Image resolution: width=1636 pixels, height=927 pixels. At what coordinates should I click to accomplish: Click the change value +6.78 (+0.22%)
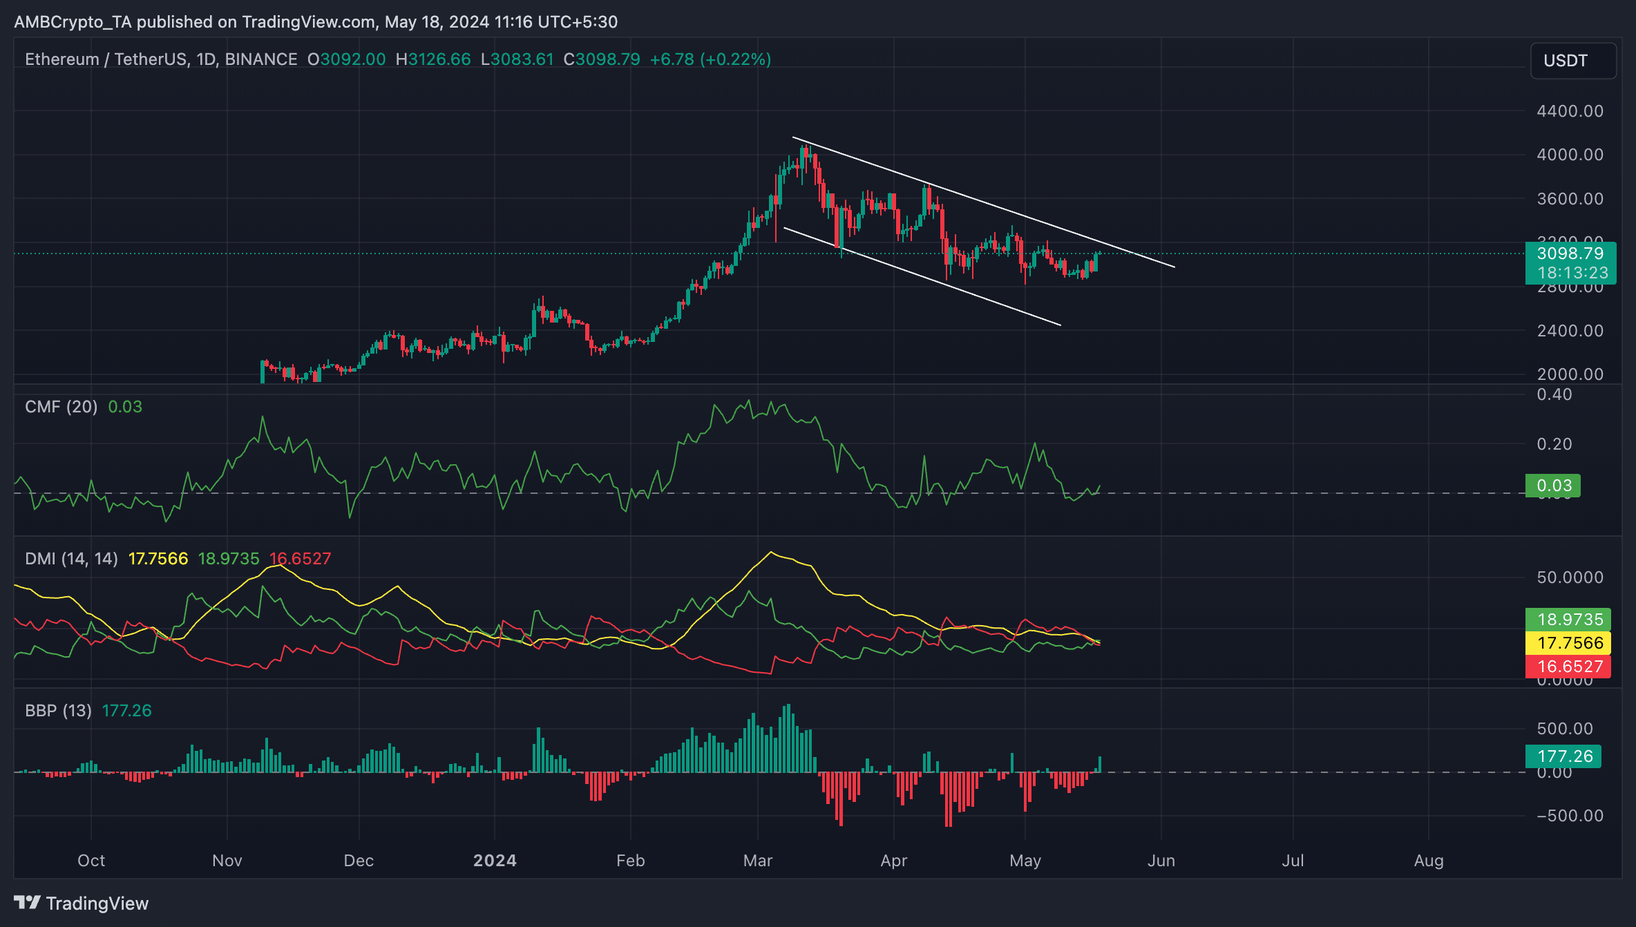coord(710,59)
